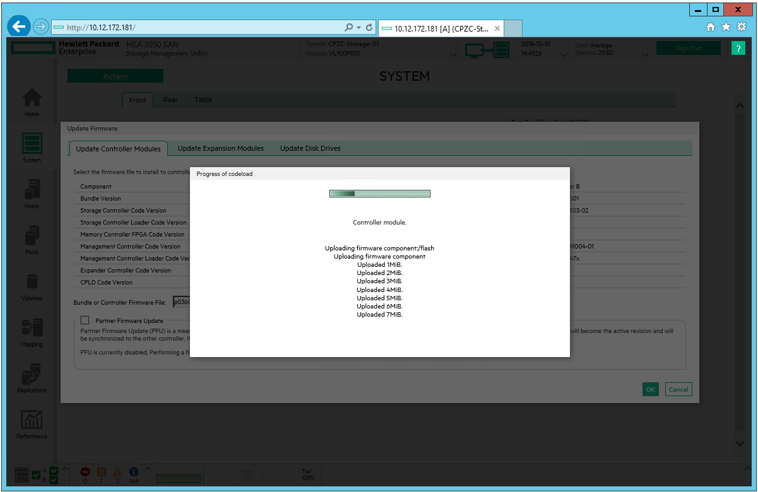The height and width of the screenshot is (492, 758).
Task: Open the address bar search dropdown
Action: point(358,28)
